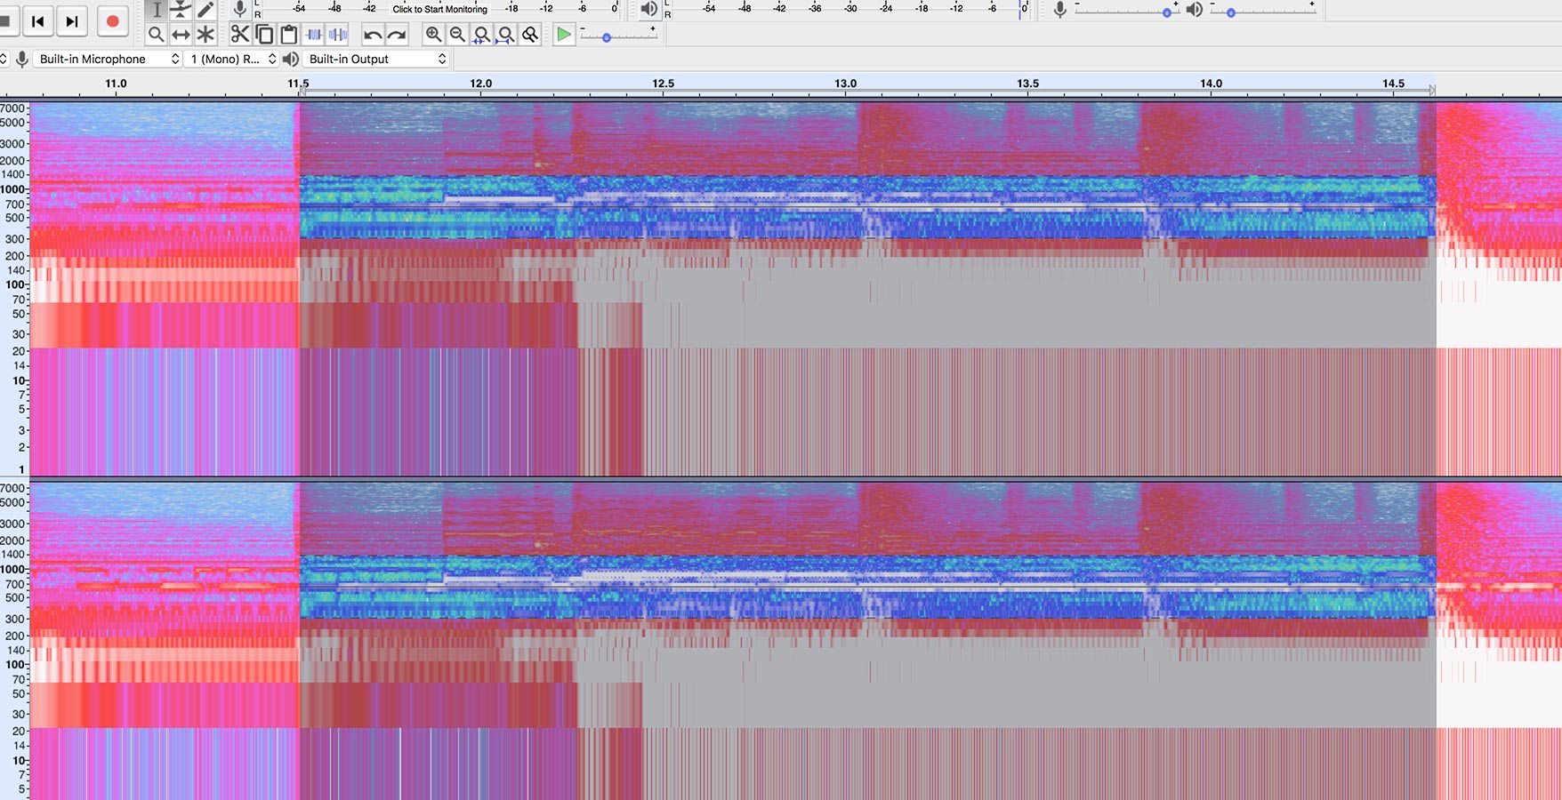Image resolution: width=1562 pixels, height=800 pixels.
Task: Cut selection with the scissors icon
Action: [240, 35]
